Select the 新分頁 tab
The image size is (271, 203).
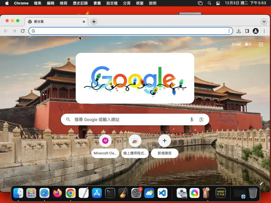[x=56, y=22]
